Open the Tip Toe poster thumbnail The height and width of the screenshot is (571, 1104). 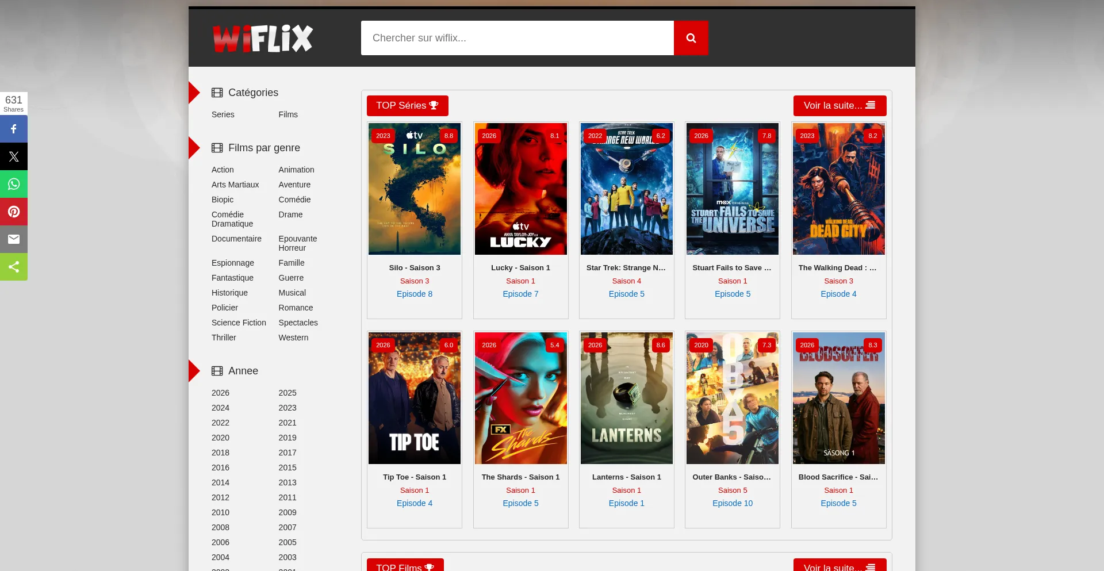415,398
